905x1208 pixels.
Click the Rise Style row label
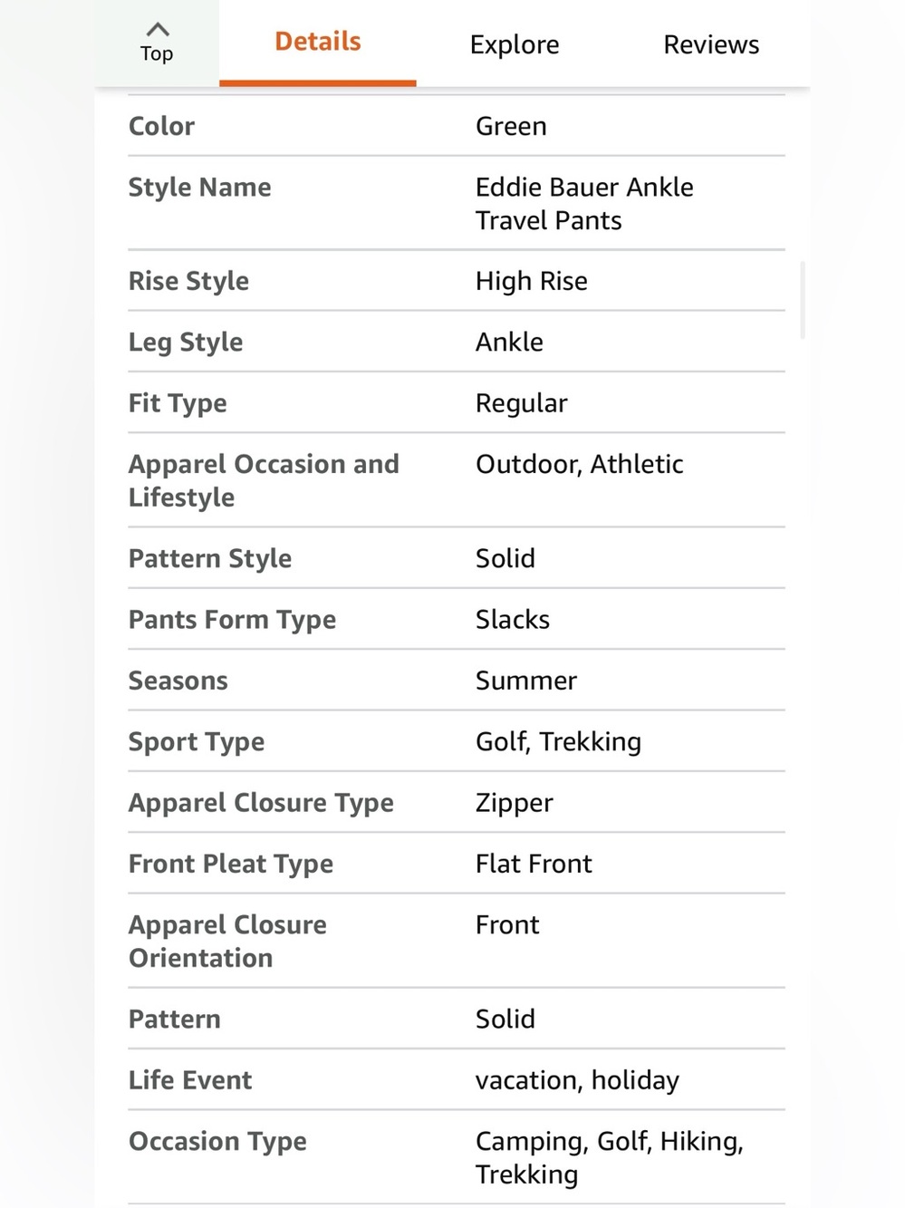(188, 281)
